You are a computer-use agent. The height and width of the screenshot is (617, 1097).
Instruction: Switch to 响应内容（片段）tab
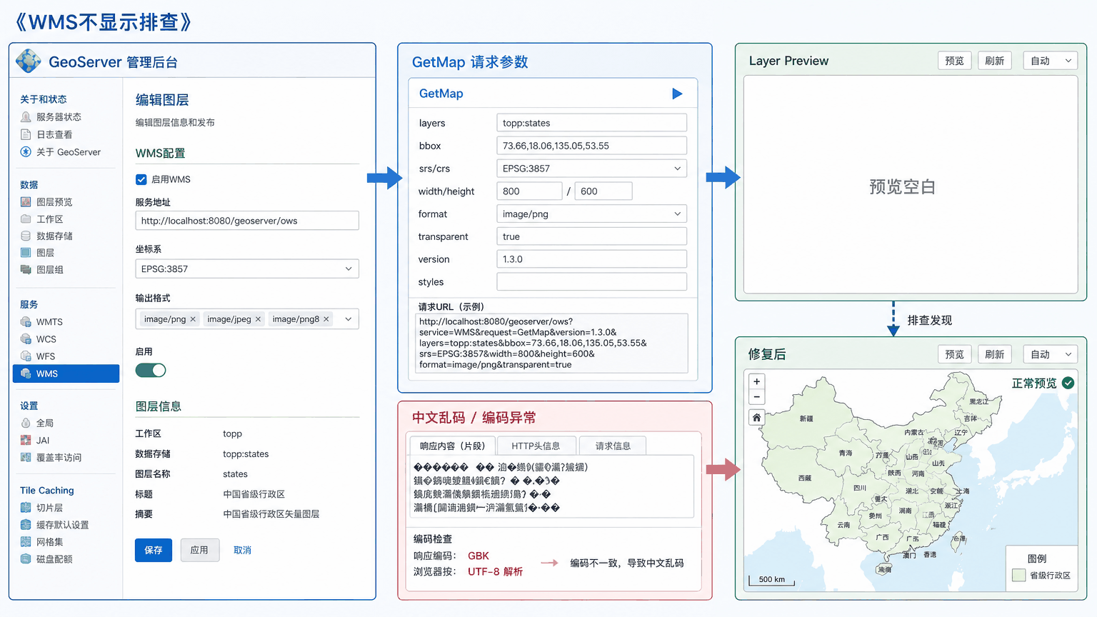(x=452, y=446)
